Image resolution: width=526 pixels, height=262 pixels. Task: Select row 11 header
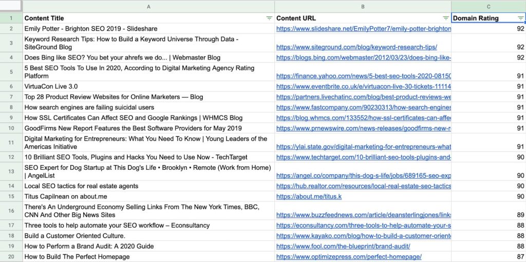(x=11, y=143)
